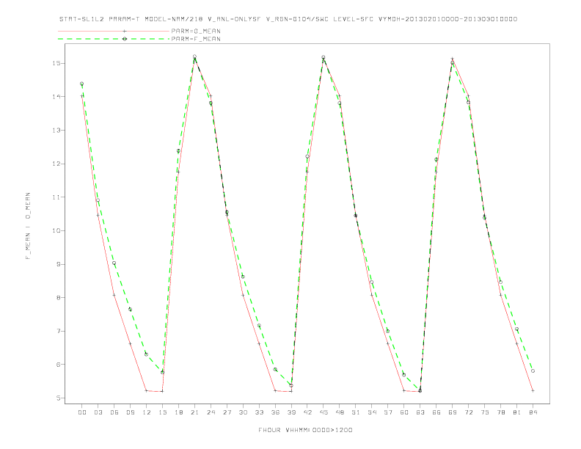Click the F_MEAN circle marker at hour 18

(x=178, y=151)
